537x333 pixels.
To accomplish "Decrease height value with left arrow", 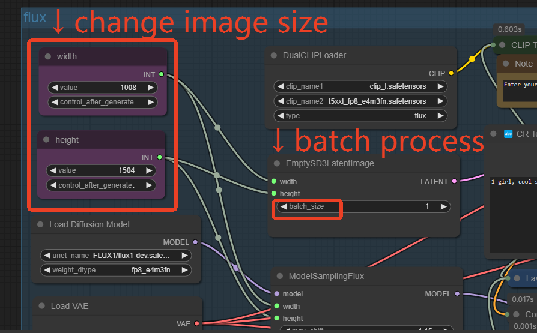I will 52,170.
